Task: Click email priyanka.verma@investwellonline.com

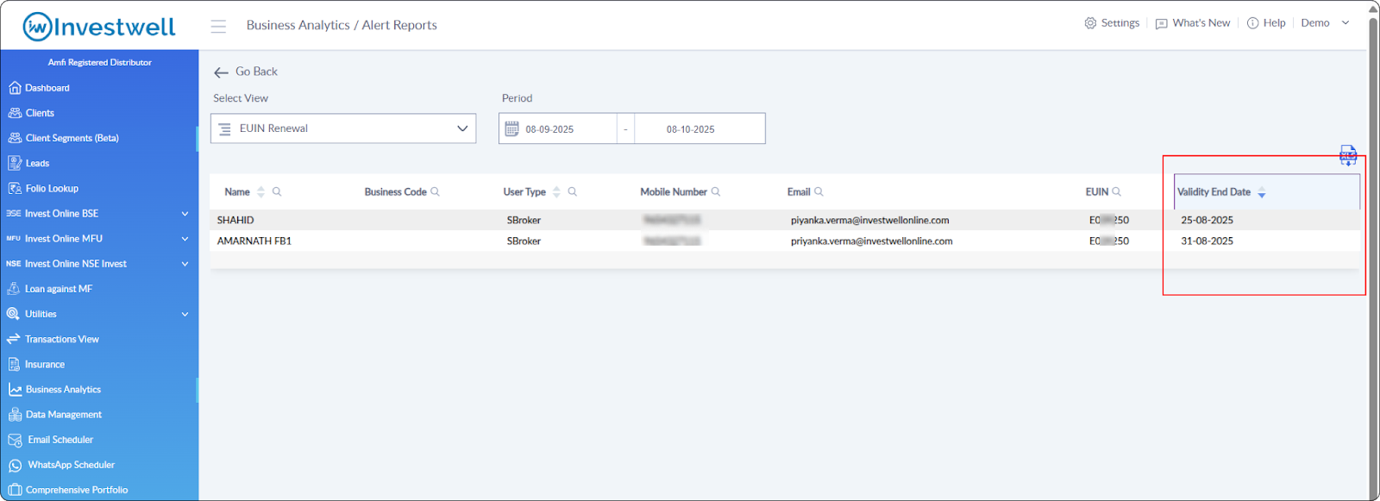Action: click(871, 241)
